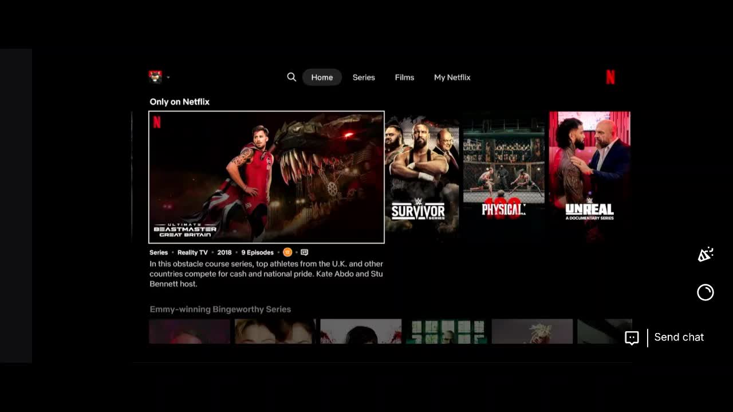
Task: Click the search magnifier icon
Action: [x=291, y=77]
